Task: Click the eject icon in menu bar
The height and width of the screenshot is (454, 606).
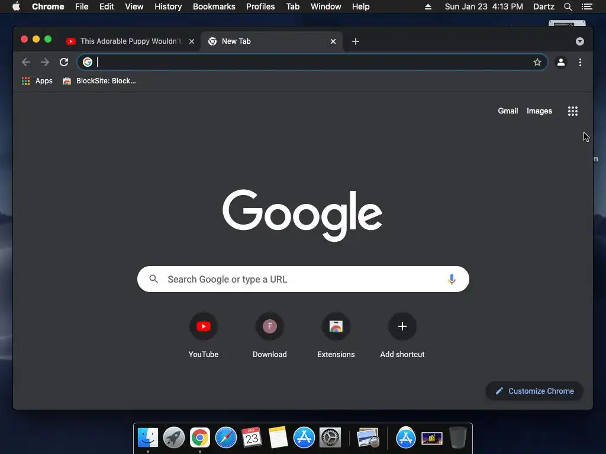Action: click(x=428, y=7)
